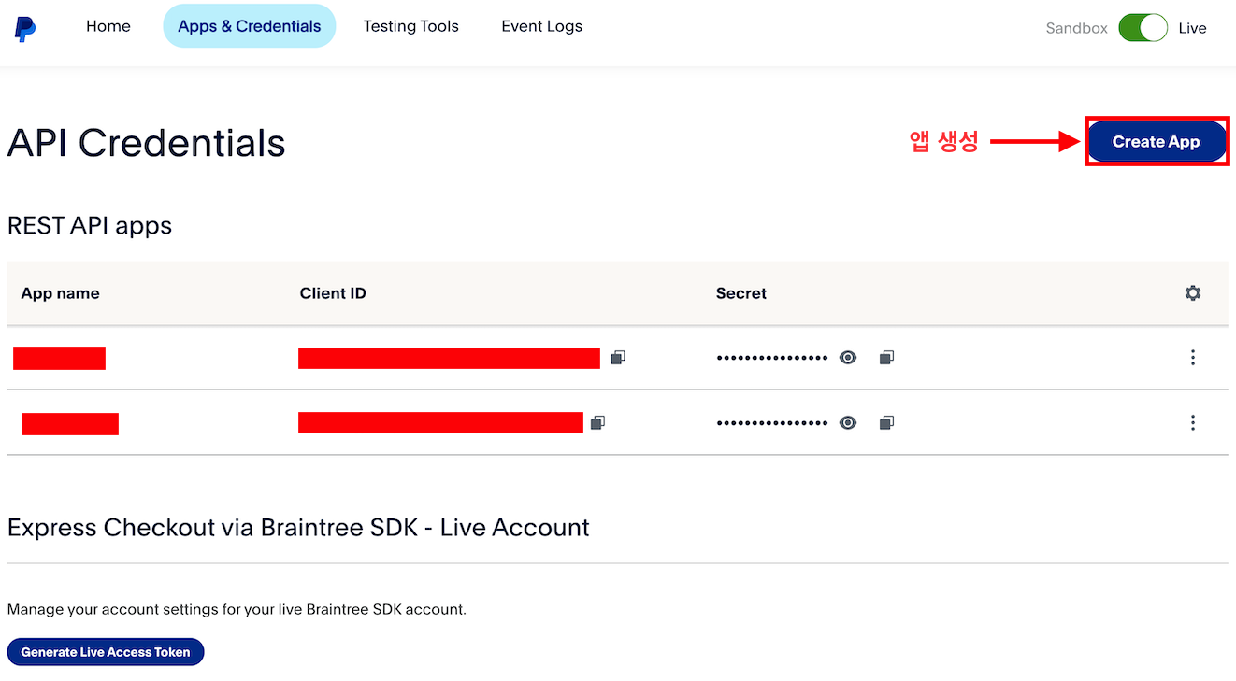Screen dimensions: 1236x681
Task: Copy Client ID of the second app
Action: 598,423
